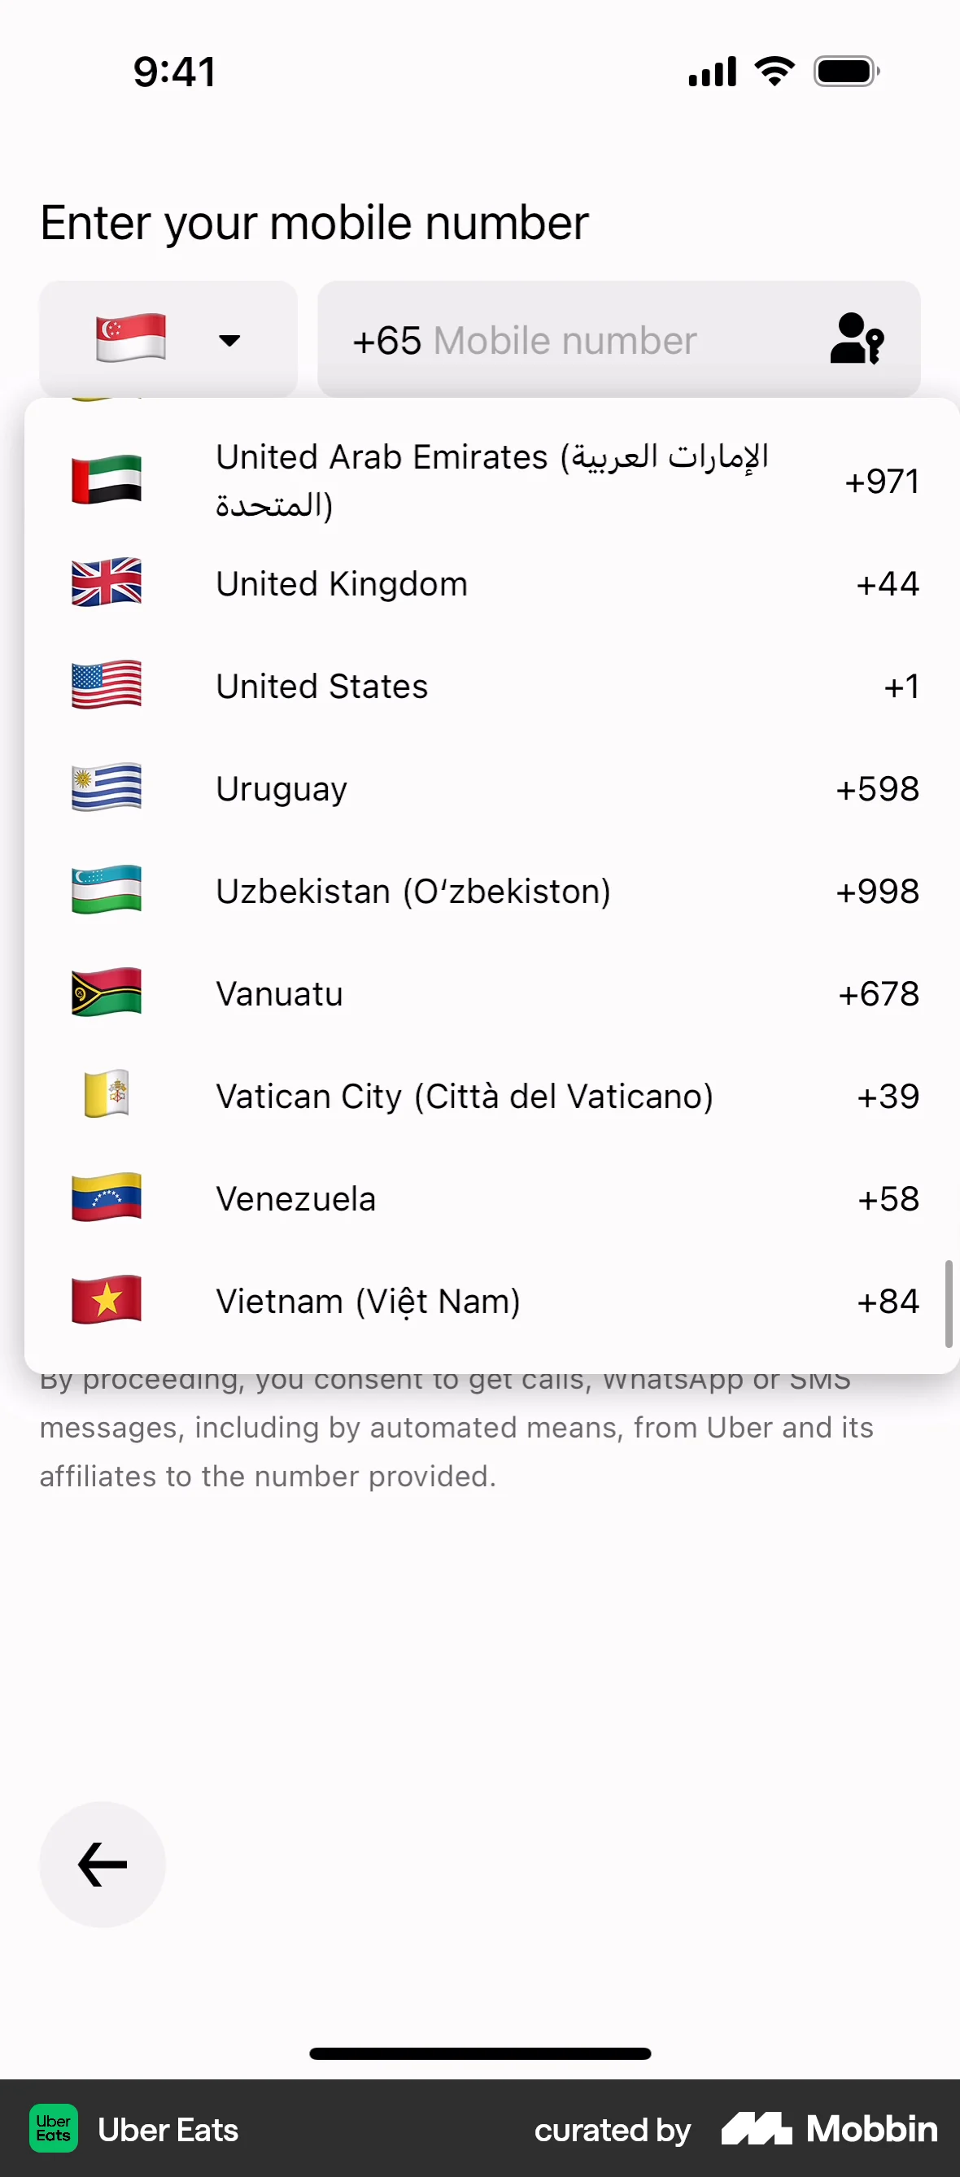This screenshot has height=2177, width=960.
Task: Tap the Uber Eats logo in footer
Action: click(54, 2129)
